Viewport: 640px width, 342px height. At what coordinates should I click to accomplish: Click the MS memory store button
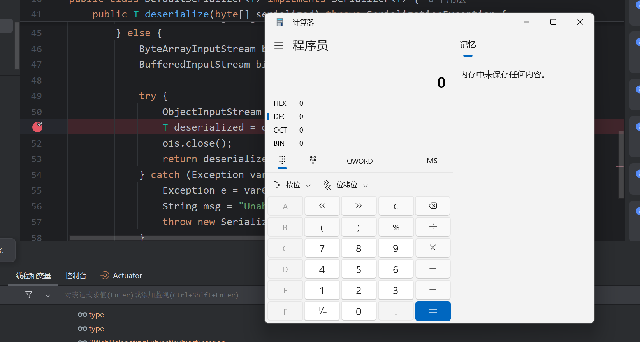(x=432, y=161)
